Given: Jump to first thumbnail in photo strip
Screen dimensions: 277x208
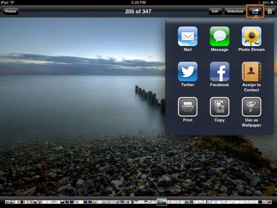Looking at the screenshot, I should [x=7, y=202].
